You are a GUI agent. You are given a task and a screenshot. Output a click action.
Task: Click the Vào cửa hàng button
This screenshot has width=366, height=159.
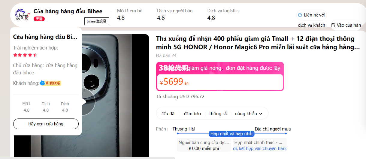pos(346,25)
